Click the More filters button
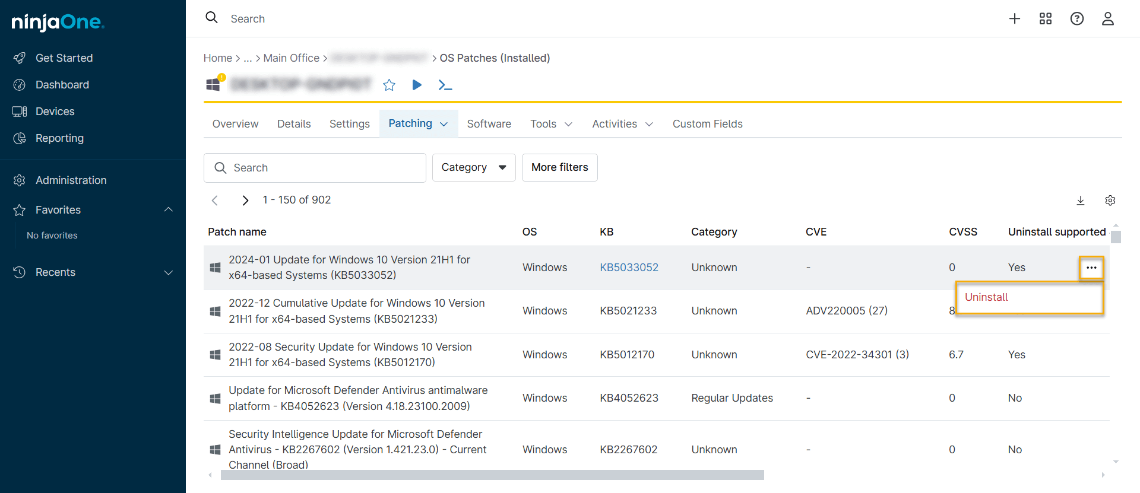Image resolution: width=1140 pixels, height=493 pixels. tap(559, 168)
